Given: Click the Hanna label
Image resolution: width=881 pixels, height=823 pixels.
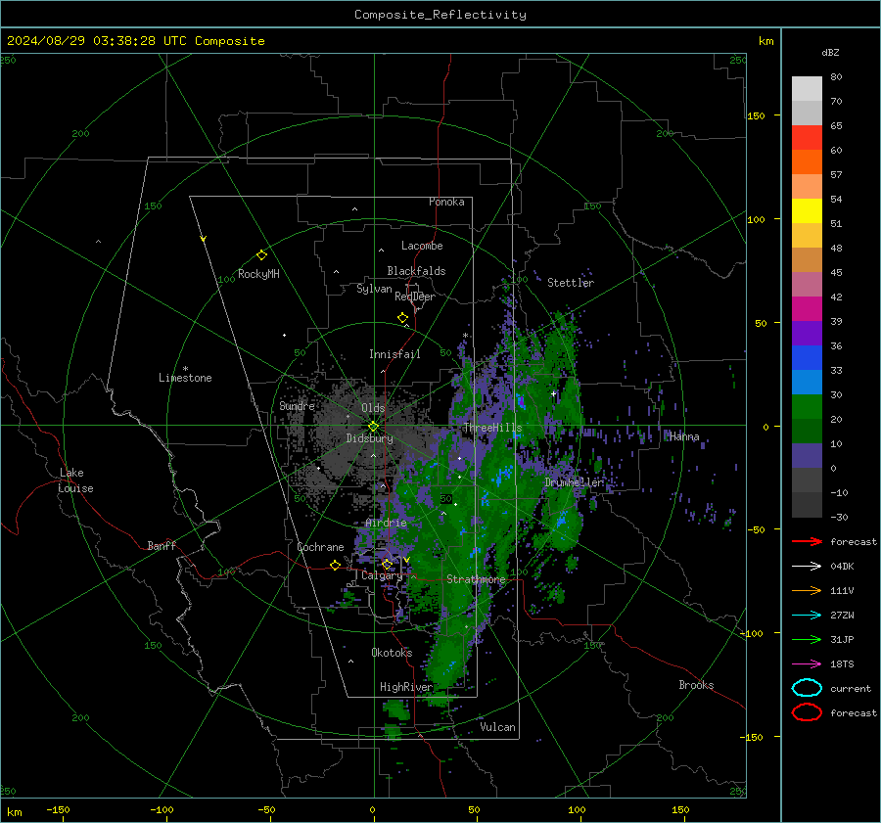Looking at the screenshot, I should [x=684, y=436].
